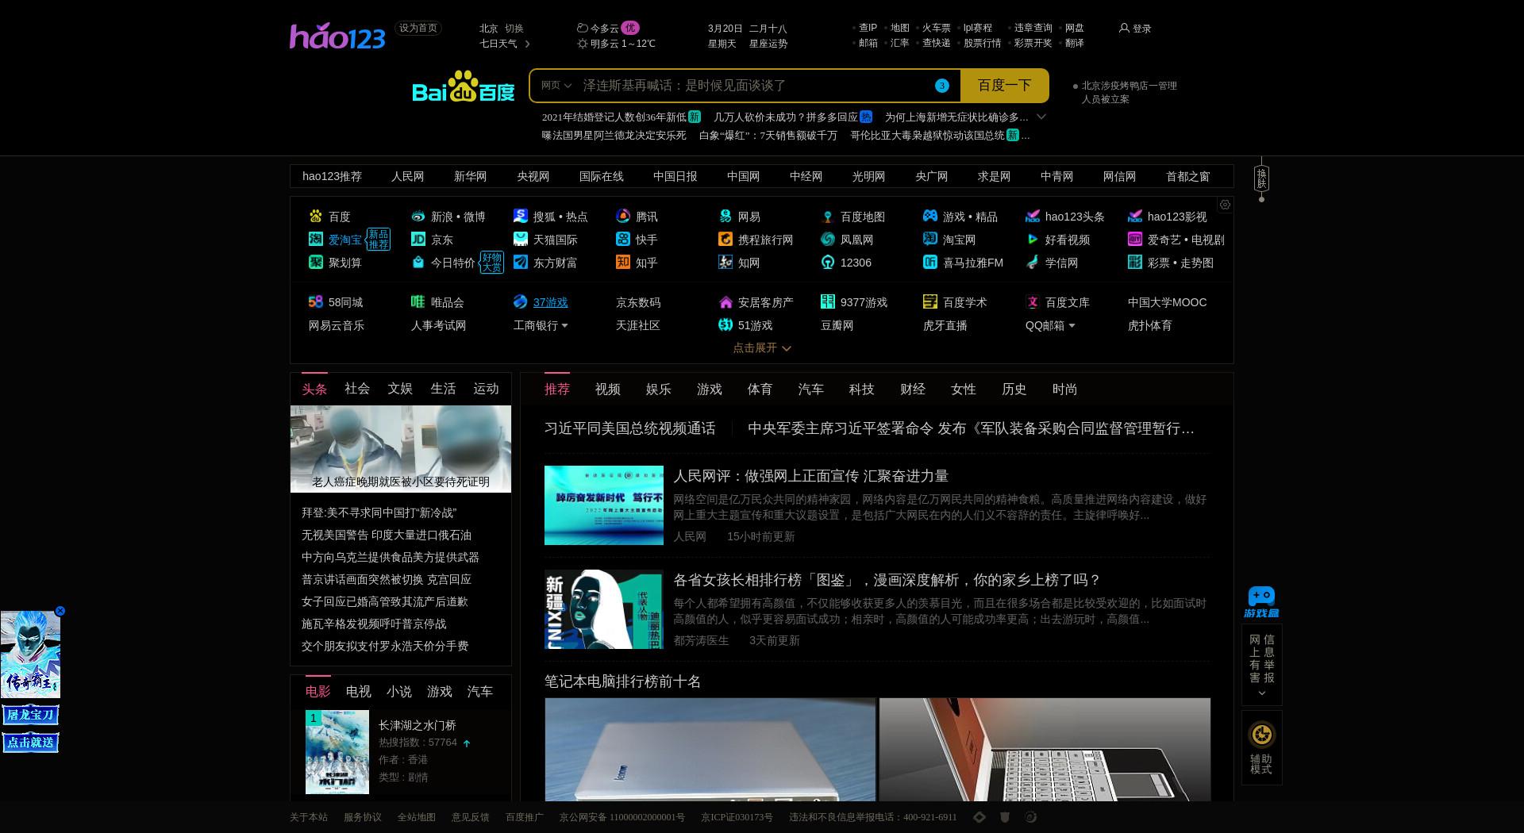This screenshot has width=1524, height=833.
Task: Click the 喜马拉雅FM icon
Action: [x=930, y=262]
